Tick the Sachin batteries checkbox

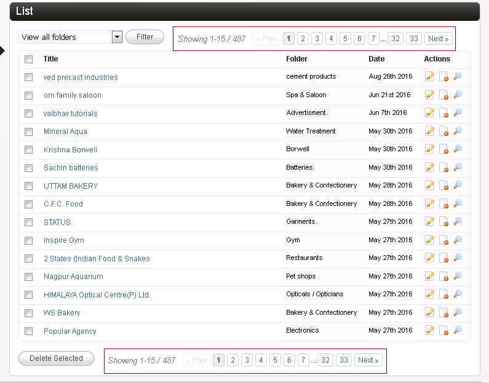(x=29, y=168)
